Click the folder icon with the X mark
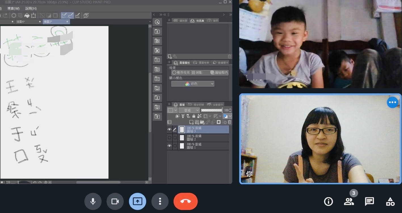This screenshot has height=213, width=402. [x=157, y=50]
